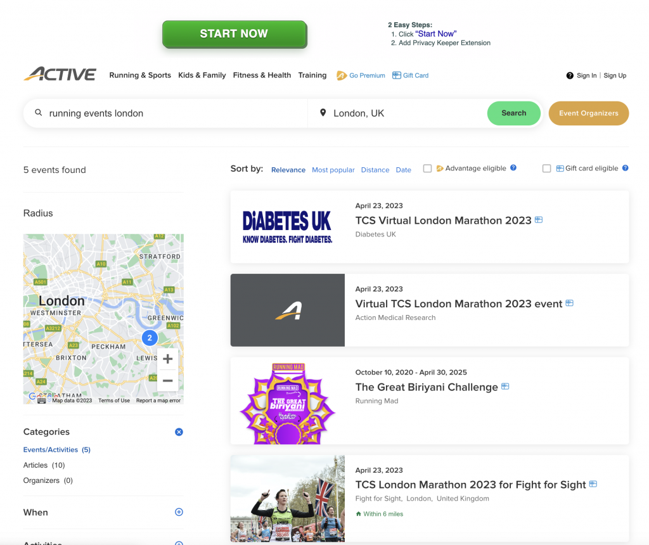649x545 pixels.
Task: Click the green Search button
Action: 513,113
